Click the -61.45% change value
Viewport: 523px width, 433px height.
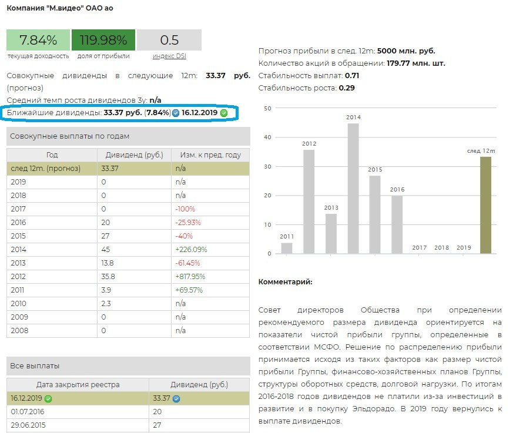(x=187, y=263)
